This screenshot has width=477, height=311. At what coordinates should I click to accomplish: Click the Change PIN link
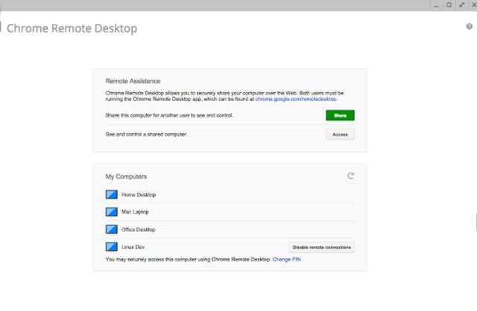[x=286, y=260]
